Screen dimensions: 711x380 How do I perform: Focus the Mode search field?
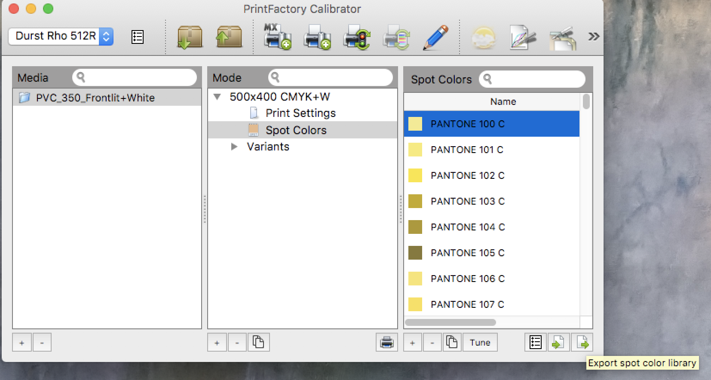click(330, 77)
